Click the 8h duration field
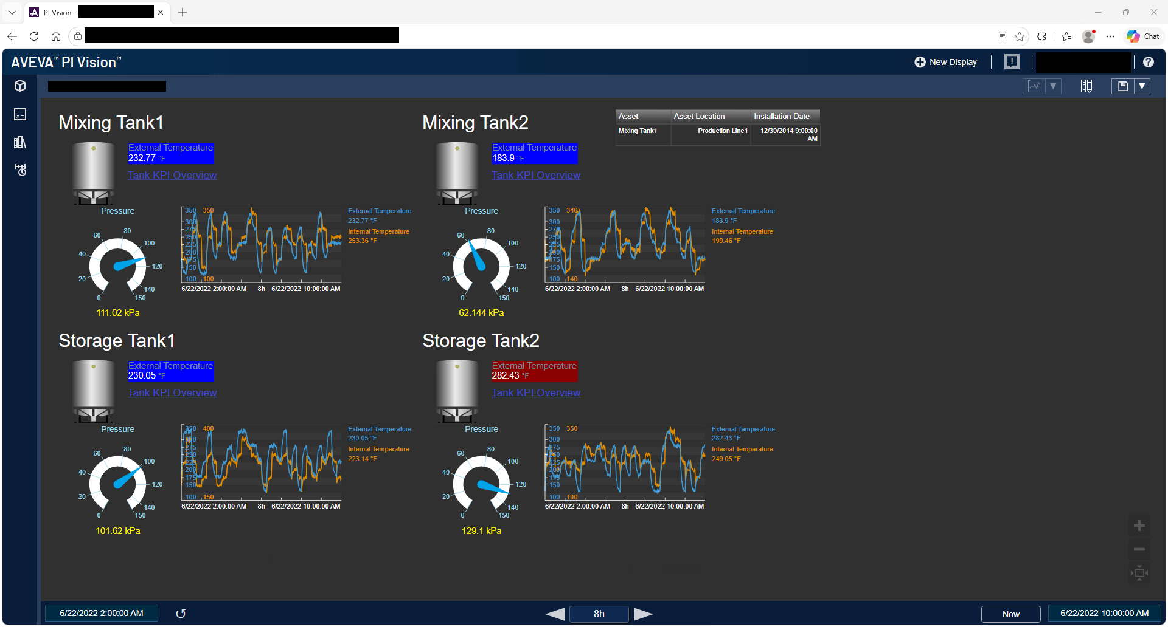The image size is (1168, 627). 599,614
